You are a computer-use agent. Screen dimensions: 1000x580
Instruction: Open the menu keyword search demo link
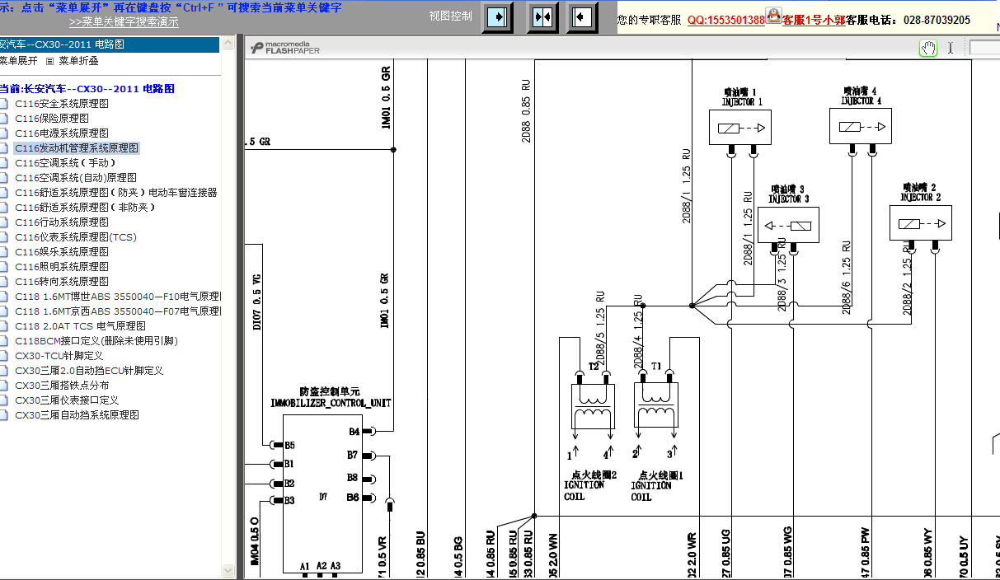124,22
